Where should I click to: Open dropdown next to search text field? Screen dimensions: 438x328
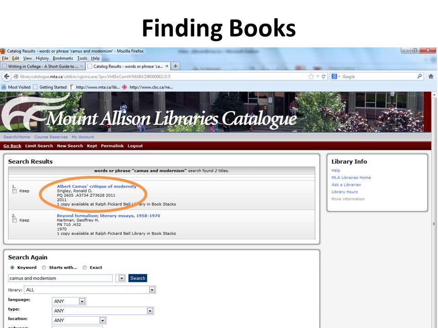click(x=121, y=278)
